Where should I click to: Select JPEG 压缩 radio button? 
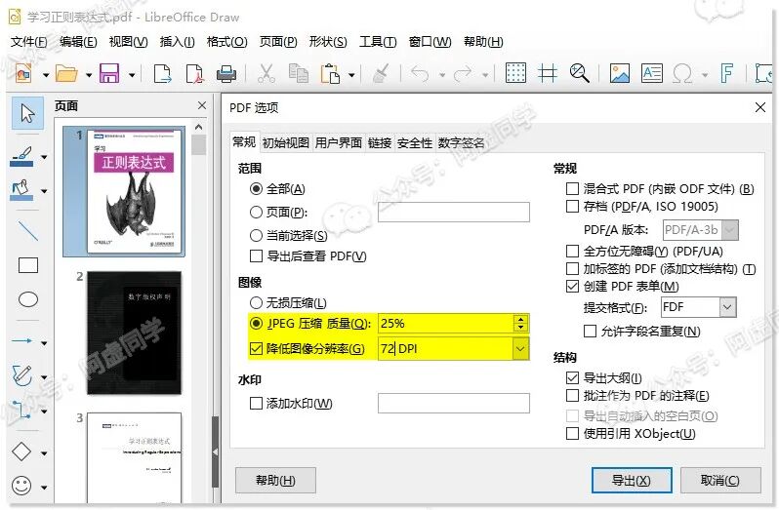pos(256,324)
